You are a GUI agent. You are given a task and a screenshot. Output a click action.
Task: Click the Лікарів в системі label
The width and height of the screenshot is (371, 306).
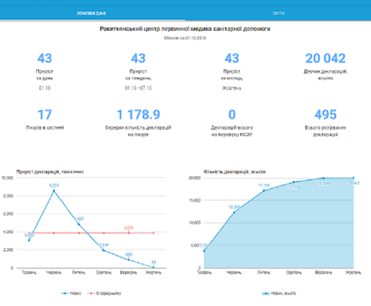45,128
